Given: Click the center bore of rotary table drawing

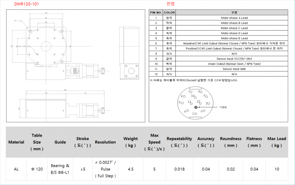Looking at the screenshot, I should click(x=46, y=46).
